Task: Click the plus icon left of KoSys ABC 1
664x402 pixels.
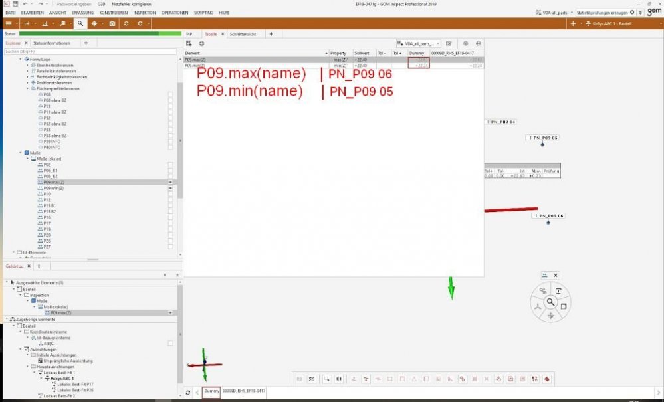Action: [573, 23]
